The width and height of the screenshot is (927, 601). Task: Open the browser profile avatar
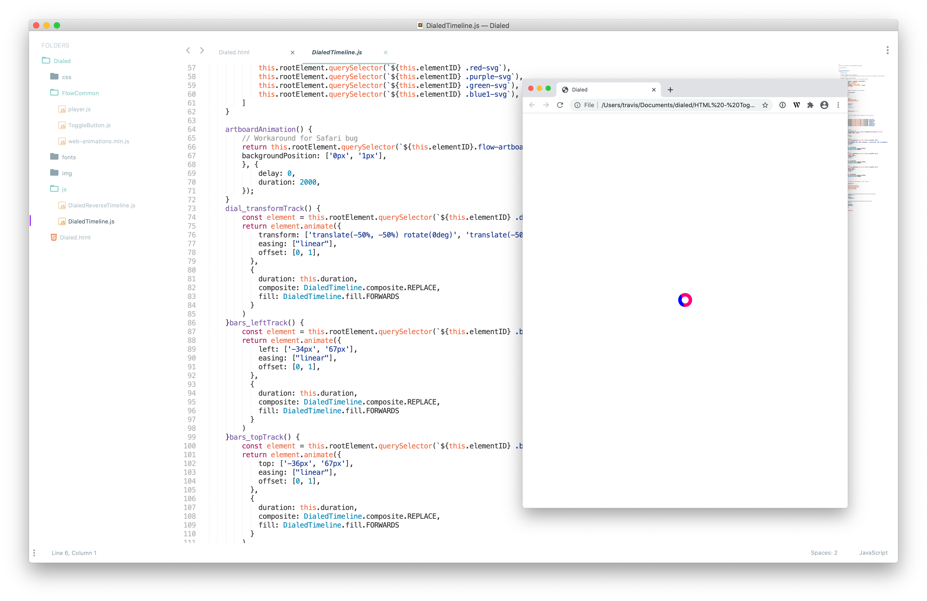824,105
